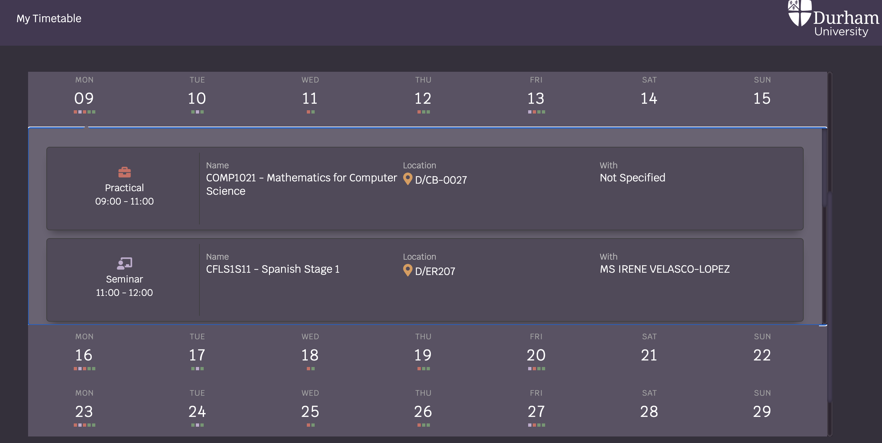Click the calendar's vertical scrollbar
Image resolution: width=882 pixels, height=443 pixels.
(x=830, y=254)
